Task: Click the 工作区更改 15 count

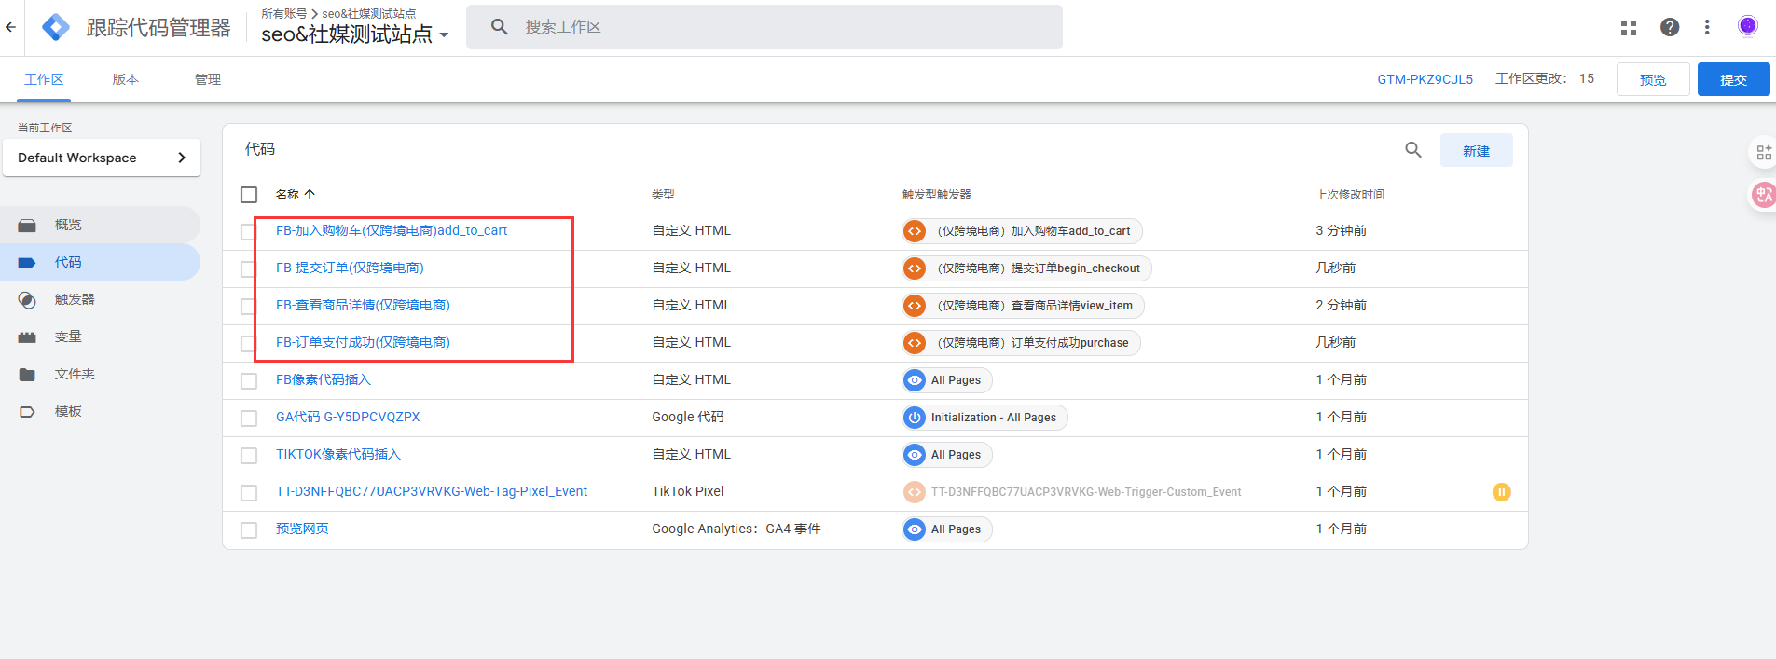Action: (x=1545, y=78)
